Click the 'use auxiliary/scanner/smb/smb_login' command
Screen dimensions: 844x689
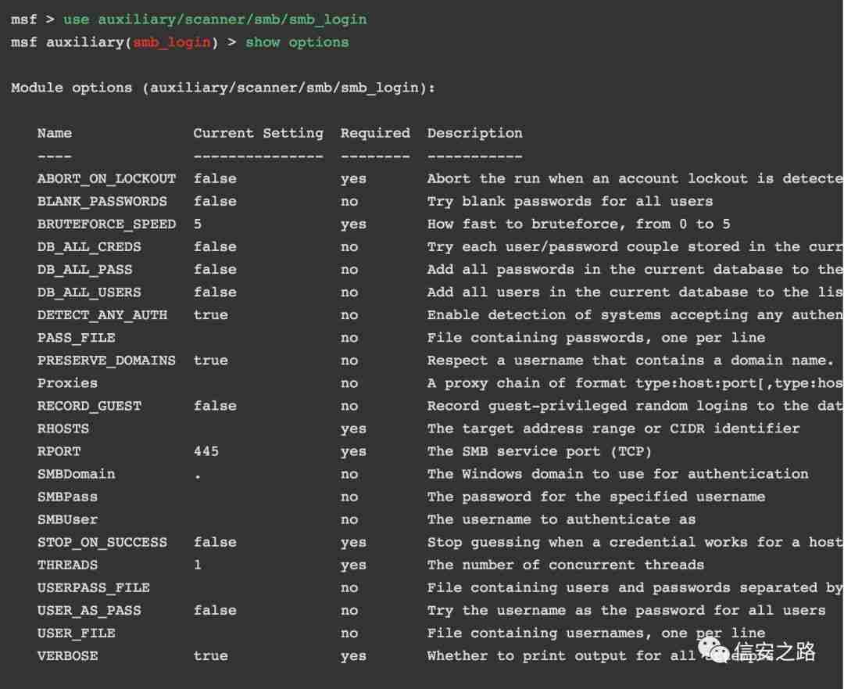[x=215, y=20]
